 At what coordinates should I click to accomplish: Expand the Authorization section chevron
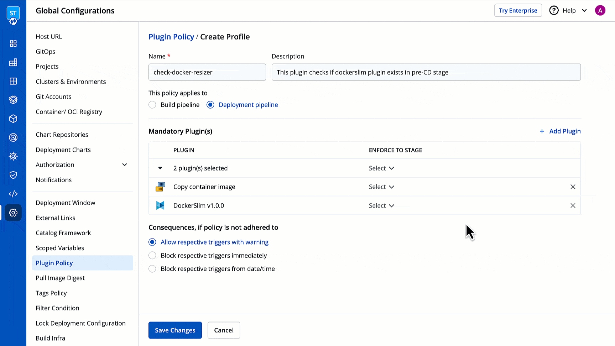pos(124,164)
